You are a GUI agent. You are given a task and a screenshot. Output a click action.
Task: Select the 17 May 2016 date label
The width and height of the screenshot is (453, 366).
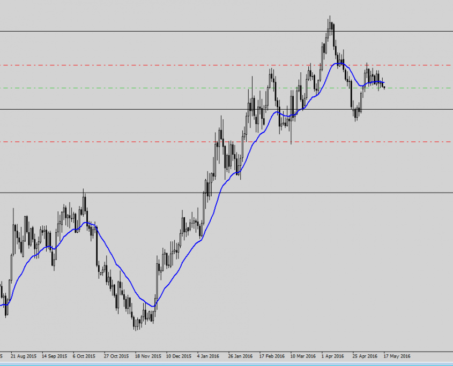(x=397, y=355)
